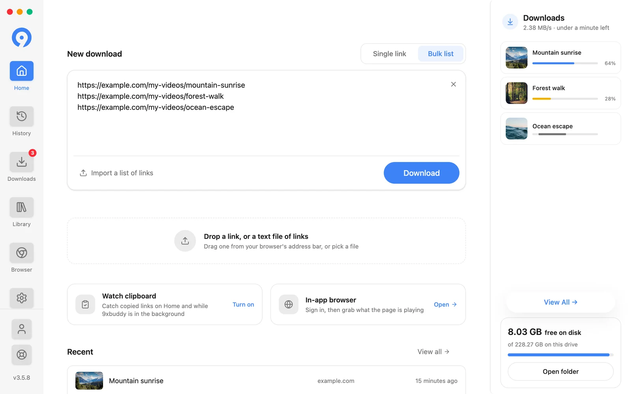
Task: Open the account profile icon
Action: (22, 329)
